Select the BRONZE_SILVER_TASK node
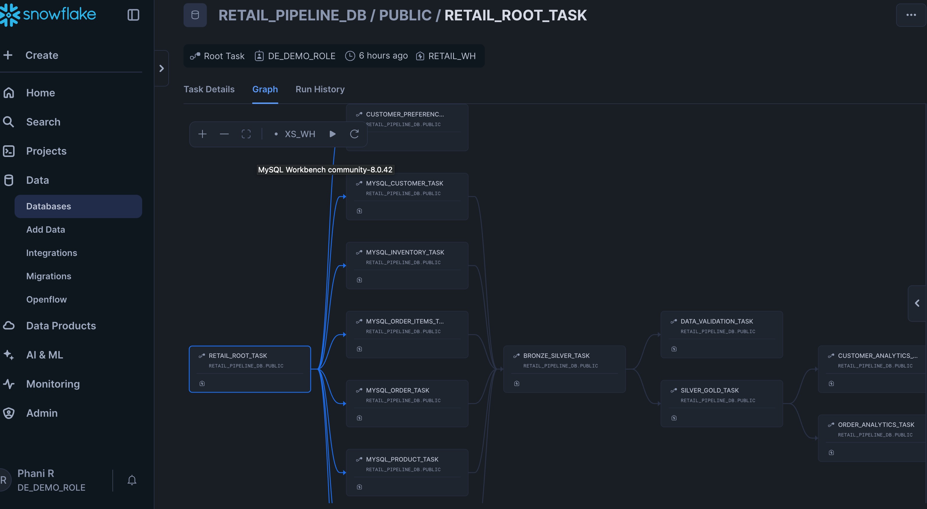The image size is (927, 509). click(x=564, y=369)
